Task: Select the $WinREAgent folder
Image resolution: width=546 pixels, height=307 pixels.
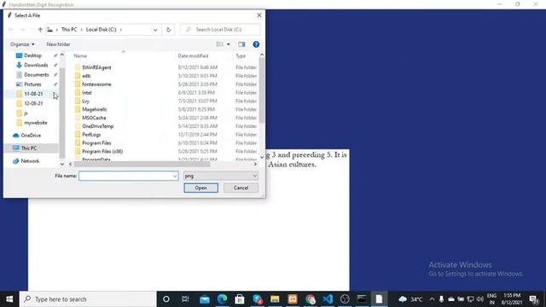Action: click(x=96, y=67)
